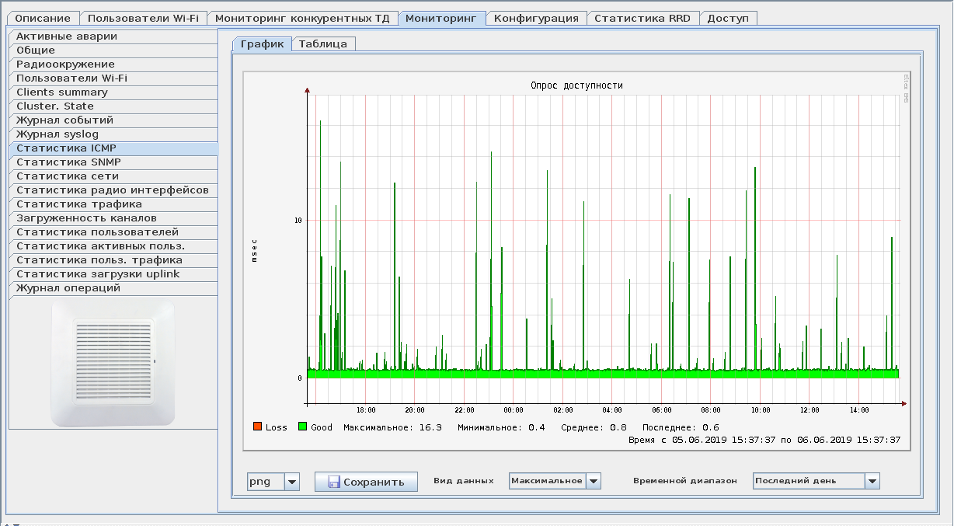Open the png format dropdown
The width and height of the screenshot is (954, 526).
click(292, 482)
